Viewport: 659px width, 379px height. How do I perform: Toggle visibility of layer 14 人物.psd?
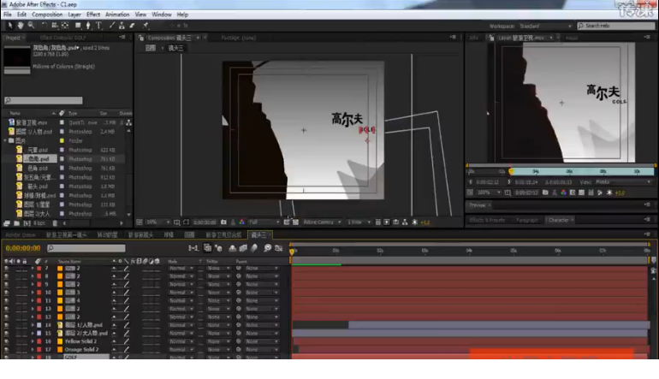point(6,325)
